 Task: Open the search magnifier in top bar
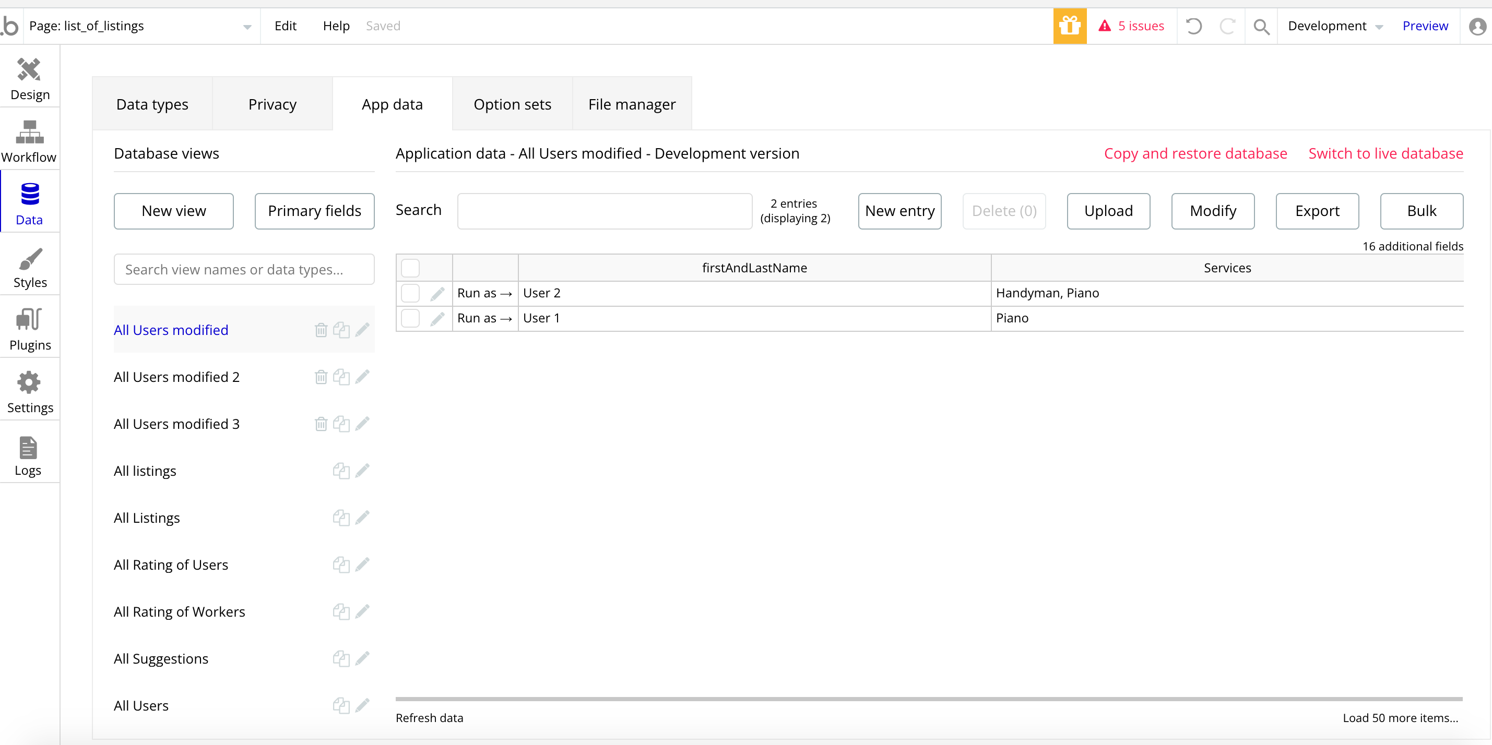coord(1261,26)
